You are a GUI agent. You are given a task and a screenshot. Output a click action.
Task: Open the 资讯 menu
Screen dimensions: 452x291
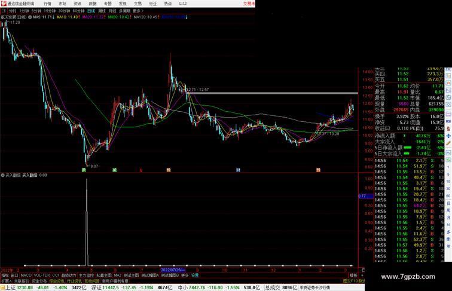coord(78,4)
